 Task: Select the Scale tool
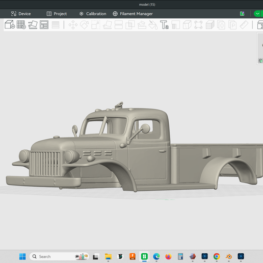[96, 25]
